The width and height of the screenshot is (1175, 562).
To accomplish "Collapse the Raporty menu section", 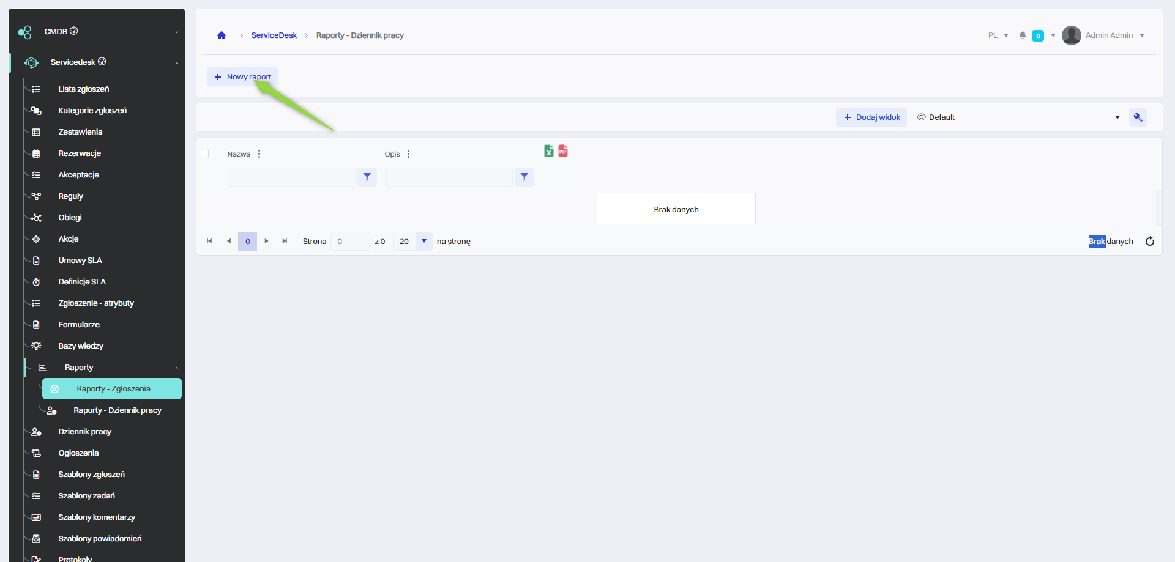I will pos(176,368).
